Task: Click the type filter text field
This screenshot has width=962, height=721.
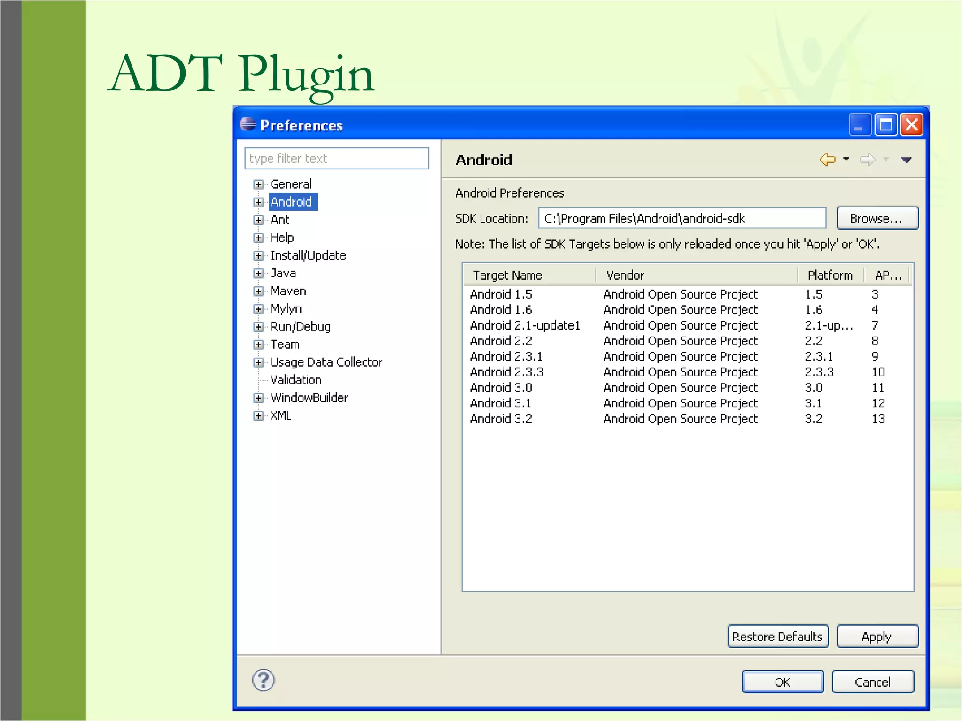Action: pos(337,159)
